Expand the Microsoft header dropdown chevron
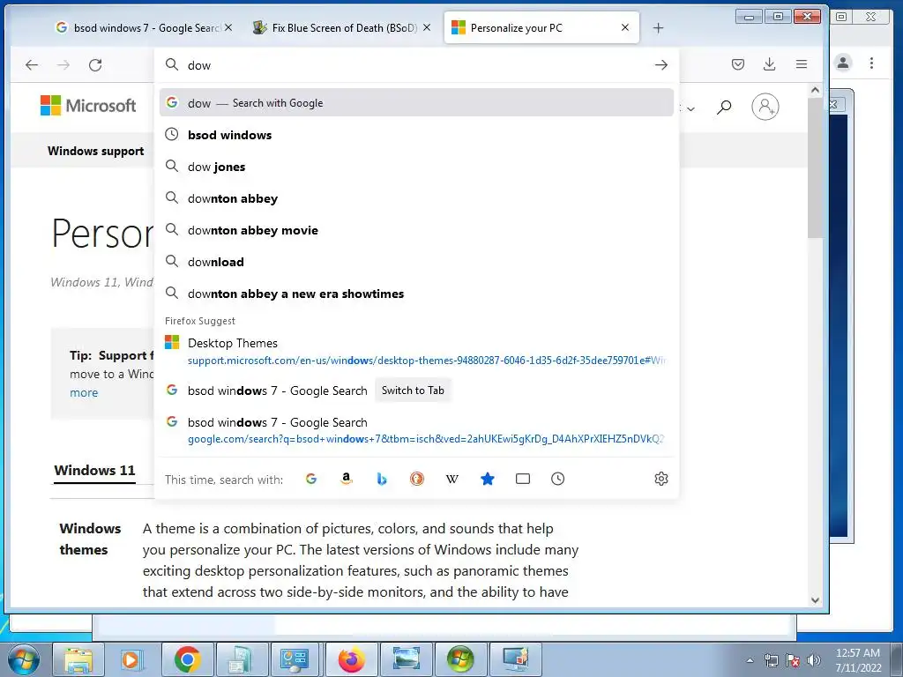The height and width of the screenshot is (677, 903). (x=690, y=108)
